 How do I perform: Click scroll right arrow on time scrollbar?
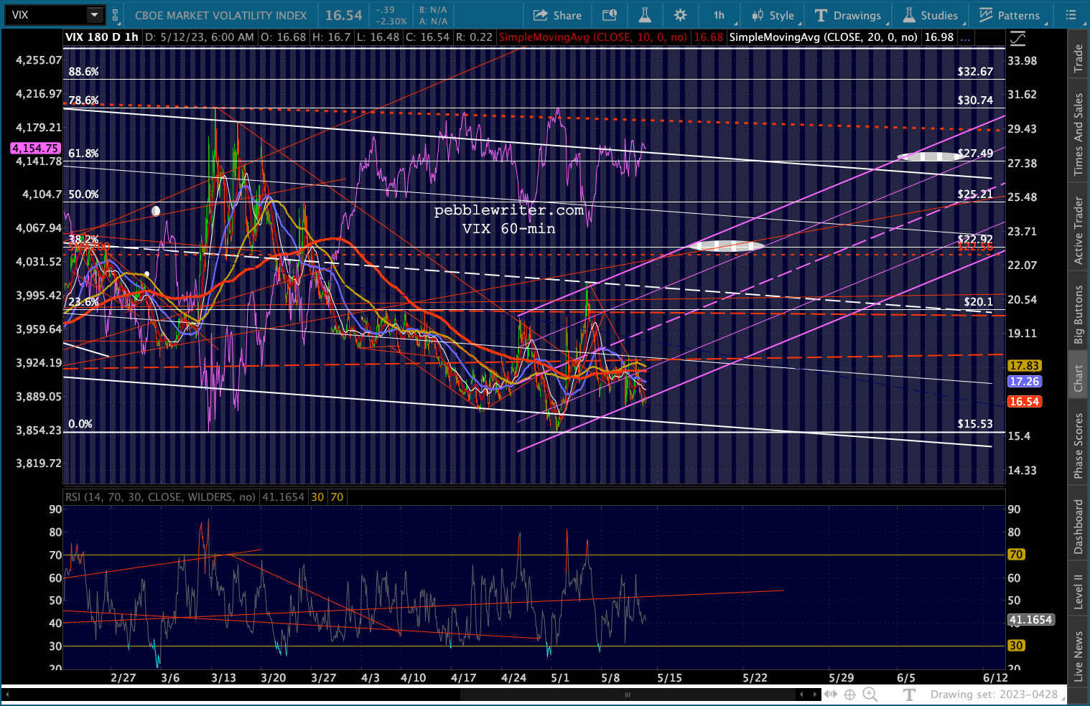(x=815, y=695)
